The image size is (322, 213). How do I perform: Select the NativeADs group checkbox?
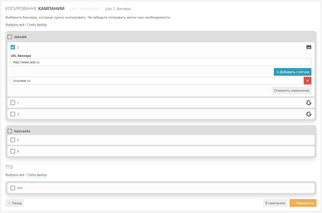[x=10, y=131]
